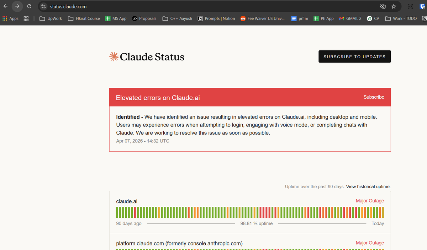Toggle the bookmark star for this page
The height and width of the screenshot is (250, 427).
pos(394,6)
